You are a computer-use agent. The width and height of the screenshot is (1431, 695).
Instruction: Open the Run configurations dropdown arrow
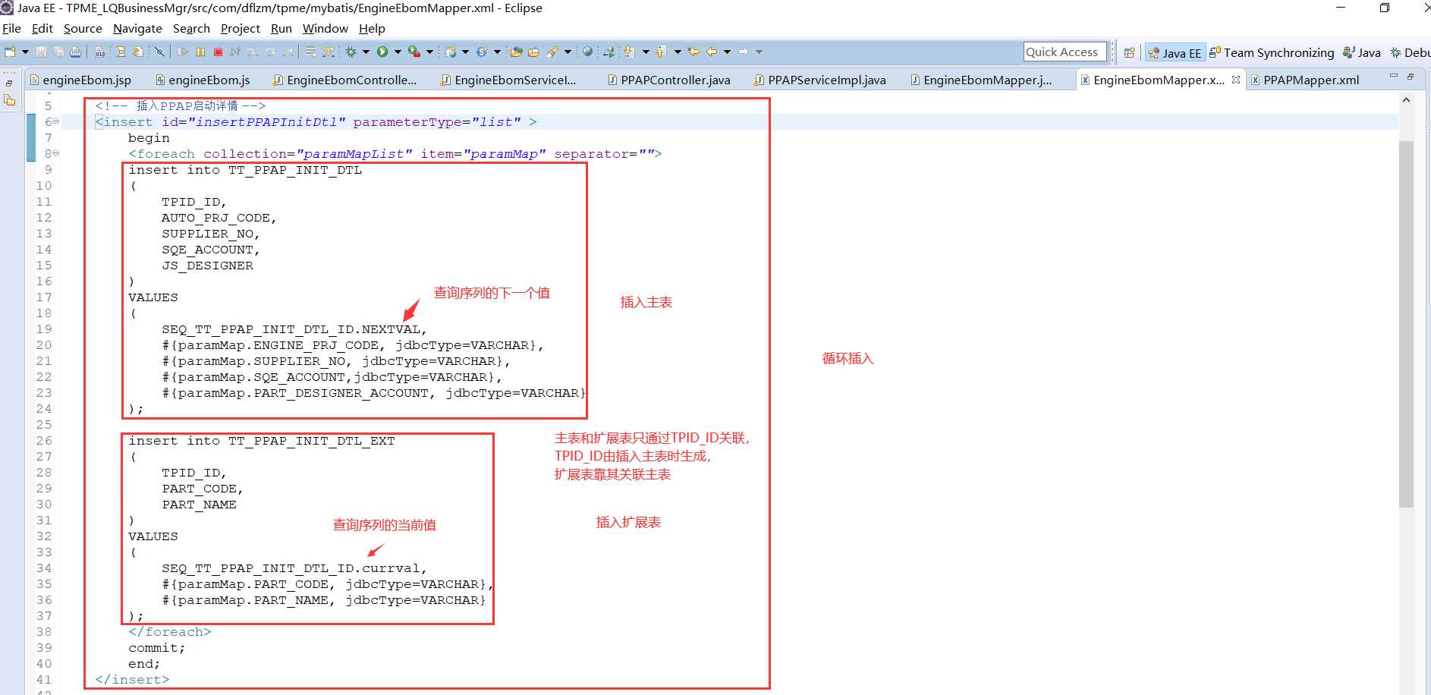[x=398, y=52]
